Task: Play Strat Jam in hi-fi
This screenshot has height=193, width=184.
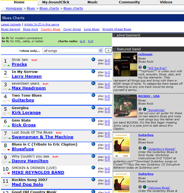Action: 107,64
